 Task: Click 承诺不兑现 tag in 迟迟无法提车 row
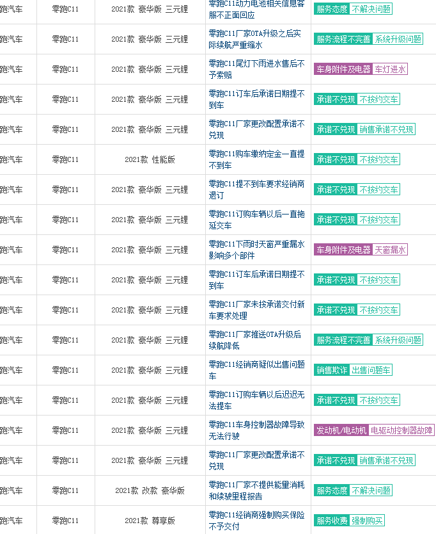[x=336, y=400]
